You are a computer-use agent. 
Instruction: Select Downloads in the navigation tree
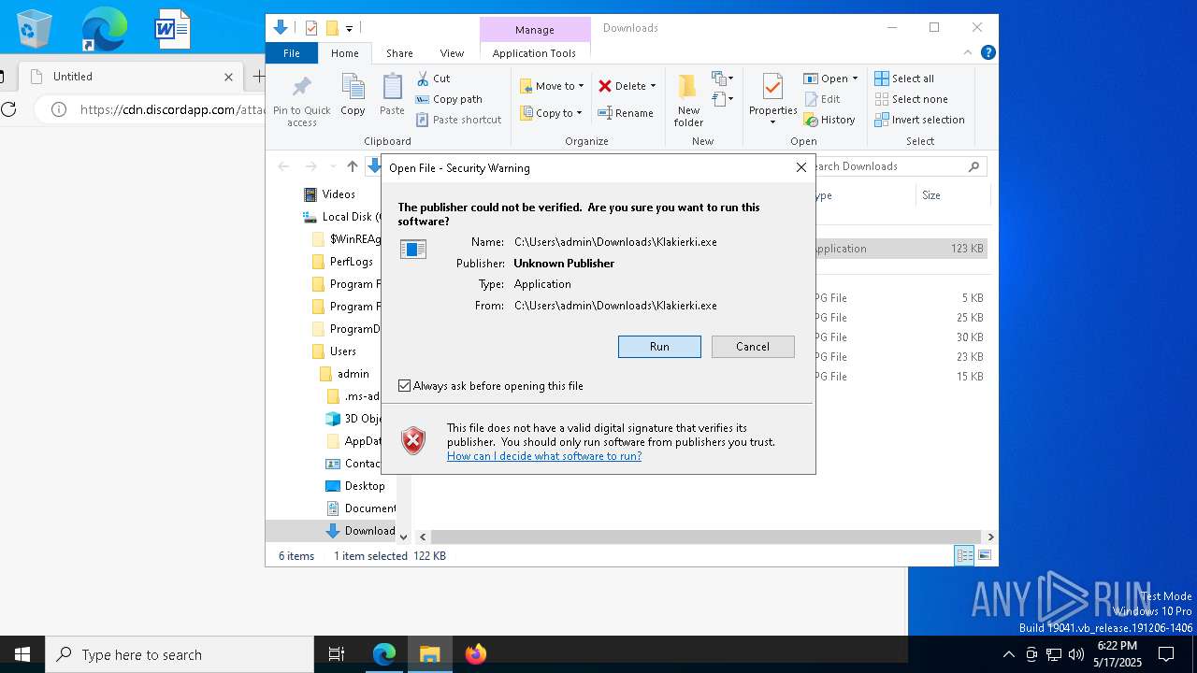tap(360, 531)
